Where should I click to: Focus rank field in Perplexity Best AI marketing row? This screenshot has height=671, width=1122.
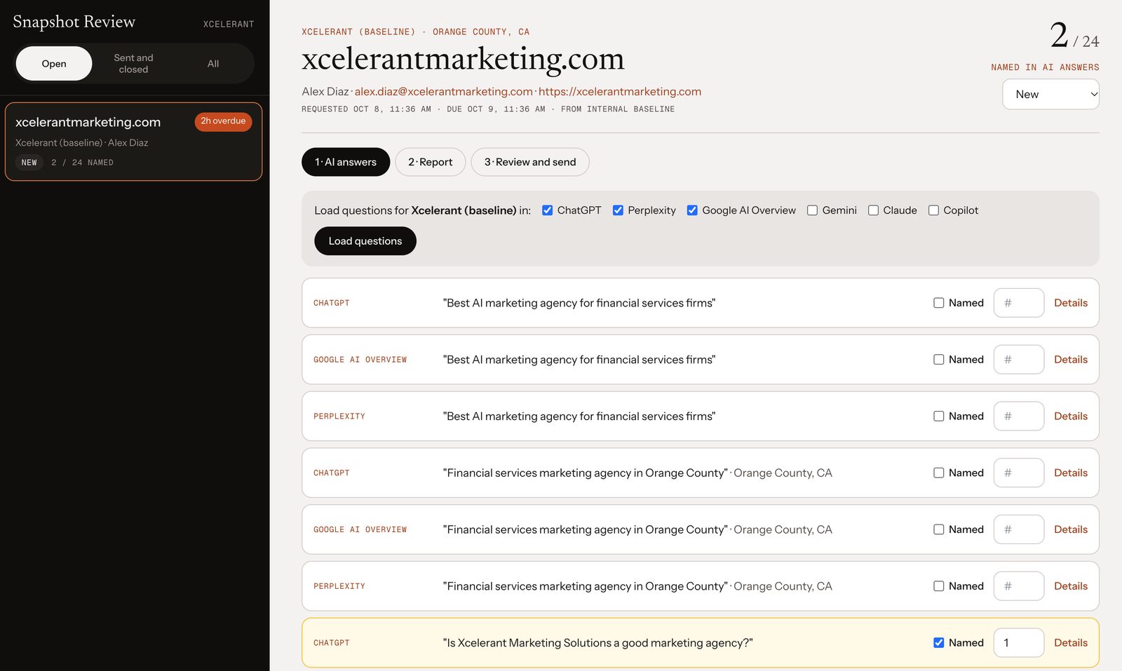tap(1019, 416)
